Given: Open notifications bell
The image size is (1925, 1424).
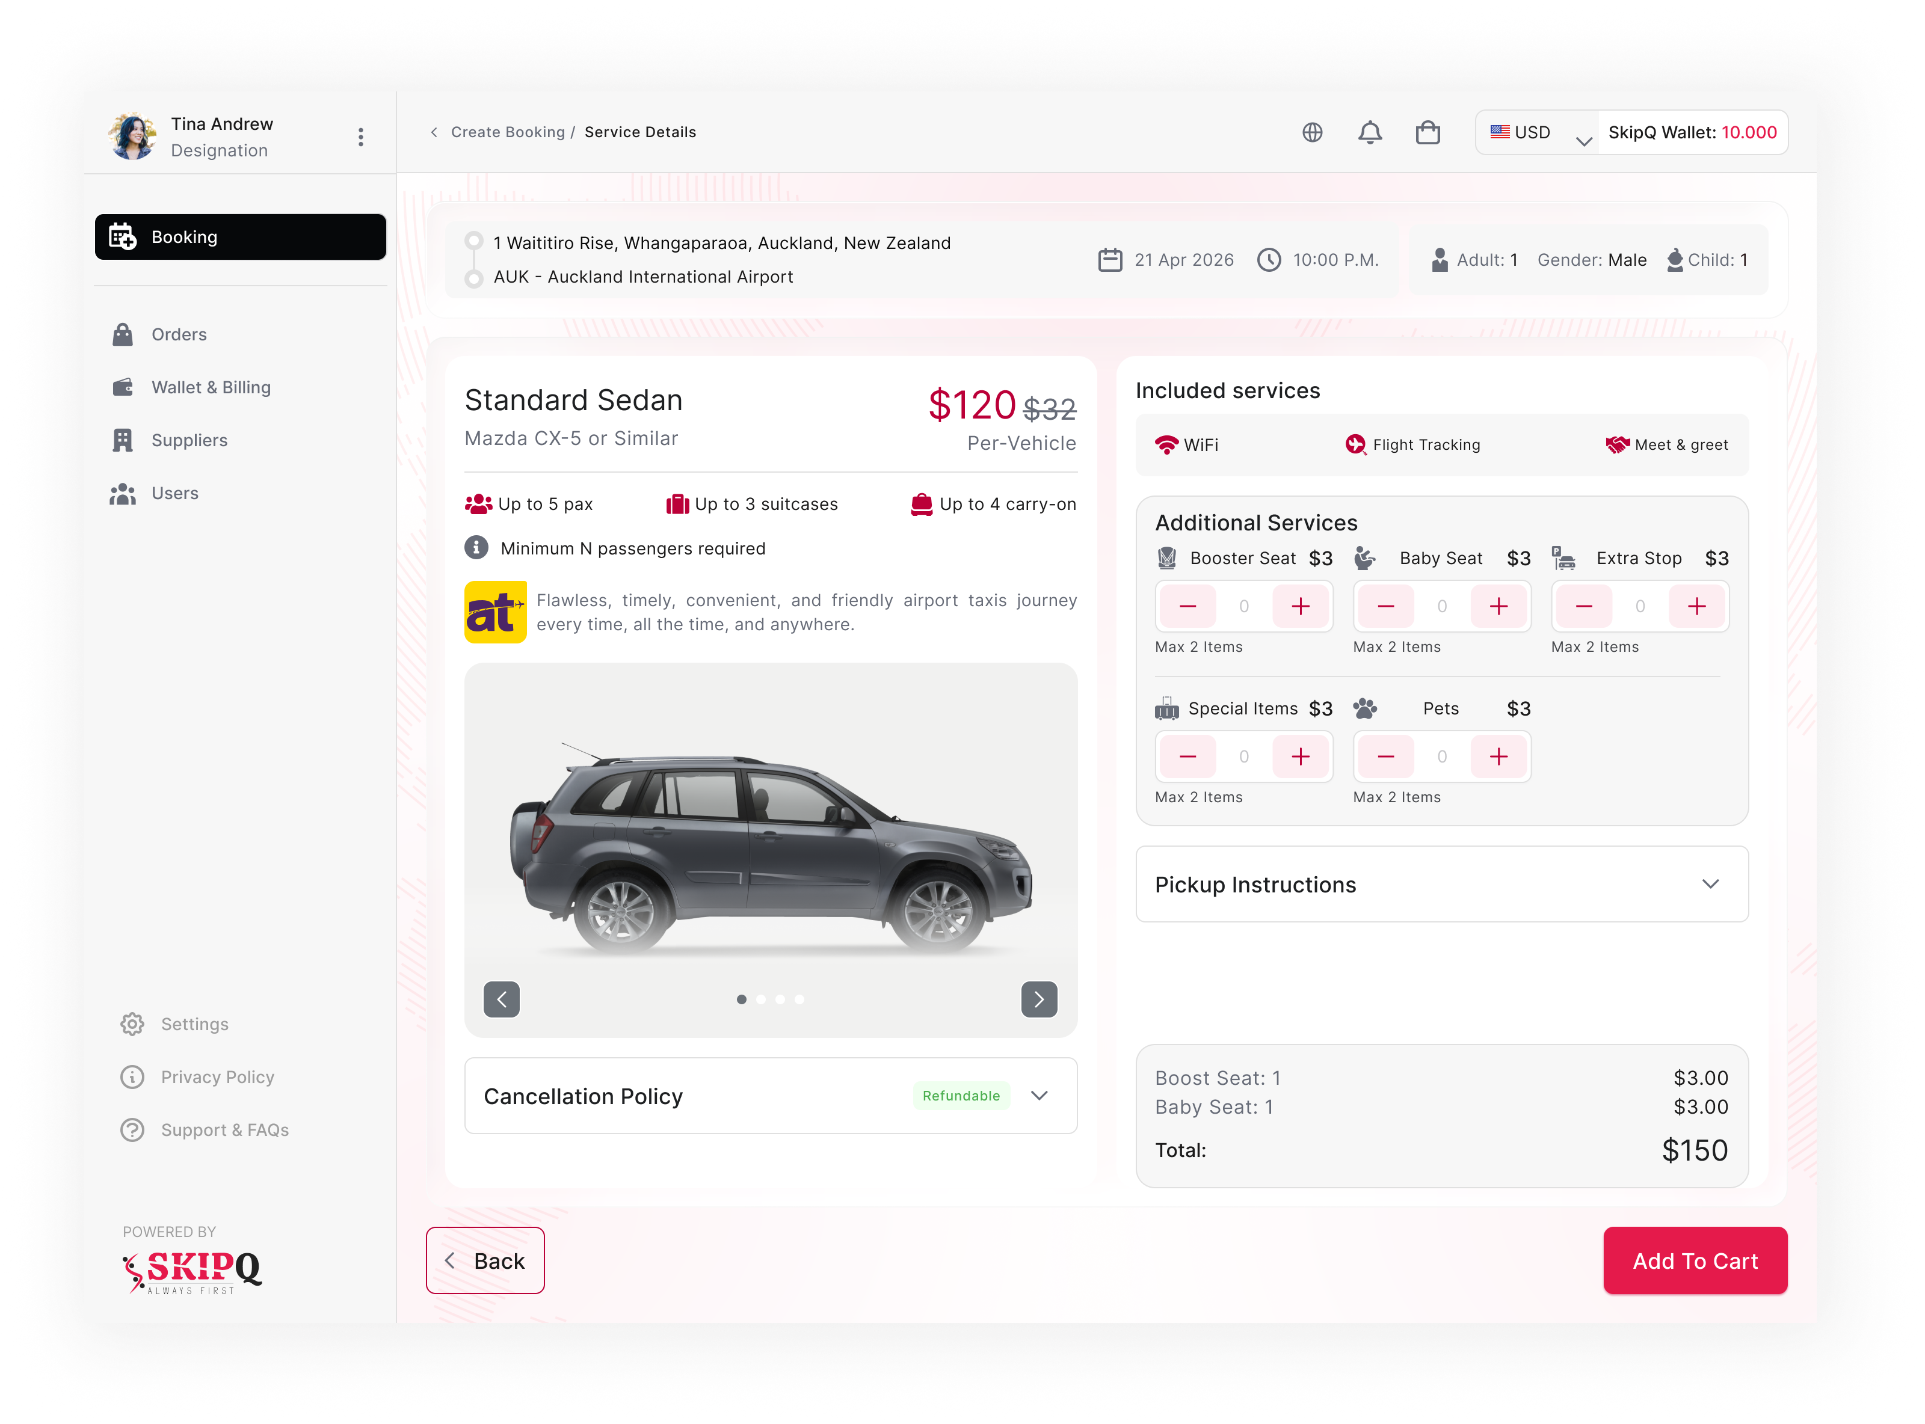Looking at the screenshot, I should tap(1370, 132).
